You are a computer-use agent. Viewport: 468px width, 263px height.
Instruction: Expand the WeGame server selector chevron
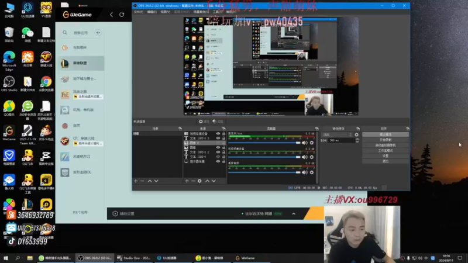click(x=294, y=213)
